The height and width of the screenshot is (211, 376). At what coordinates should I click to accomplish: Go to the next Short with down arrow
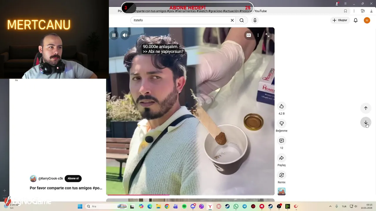pos(366,122)
